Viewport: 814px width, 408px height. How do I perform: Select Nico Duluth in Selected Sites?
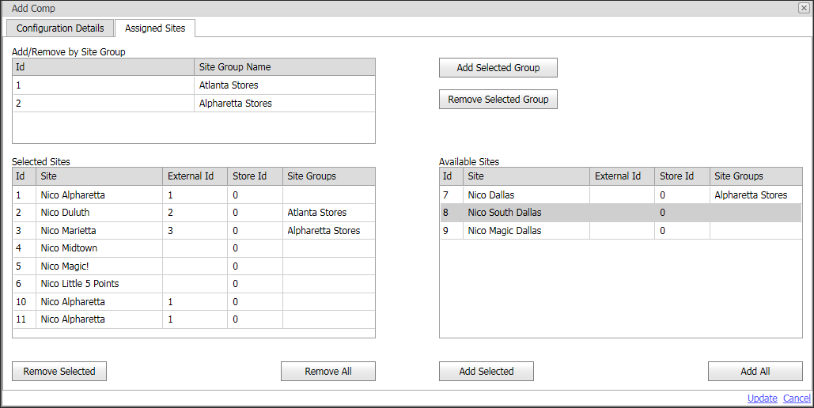[194, 213]
